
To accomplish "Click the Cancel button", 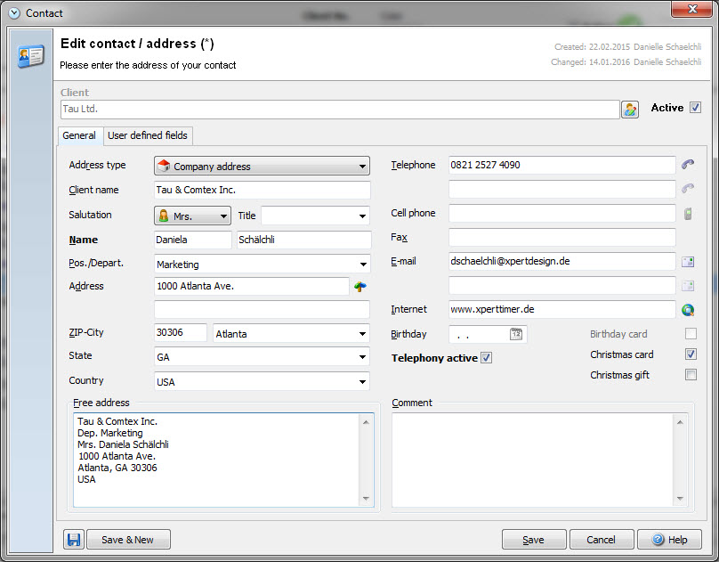I will pos(602,540).
